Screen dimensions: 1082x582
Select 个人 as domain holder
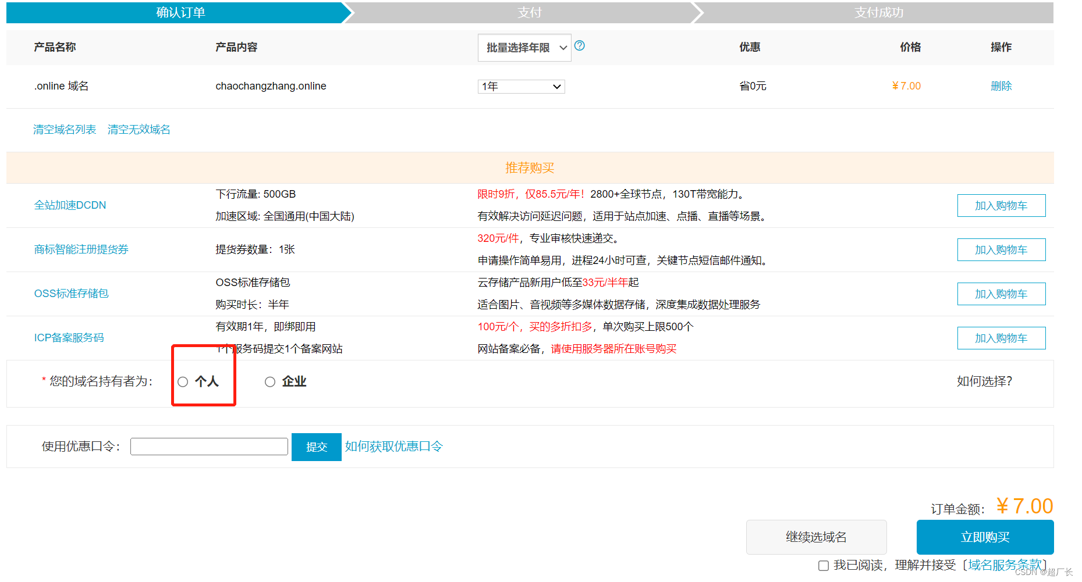point(183,382)
